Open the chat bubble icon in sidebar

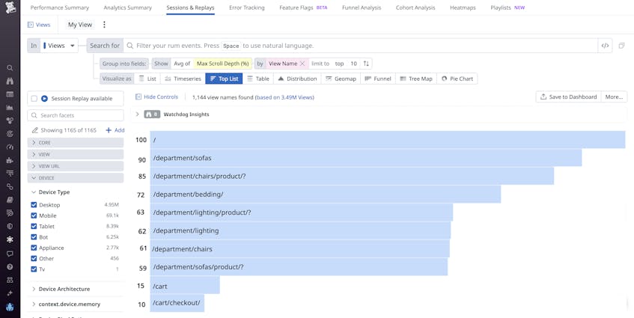point(10,254)
